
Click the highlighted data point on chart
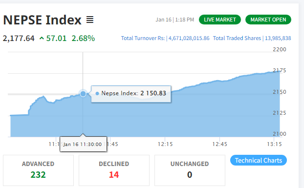tap(83, 94)
